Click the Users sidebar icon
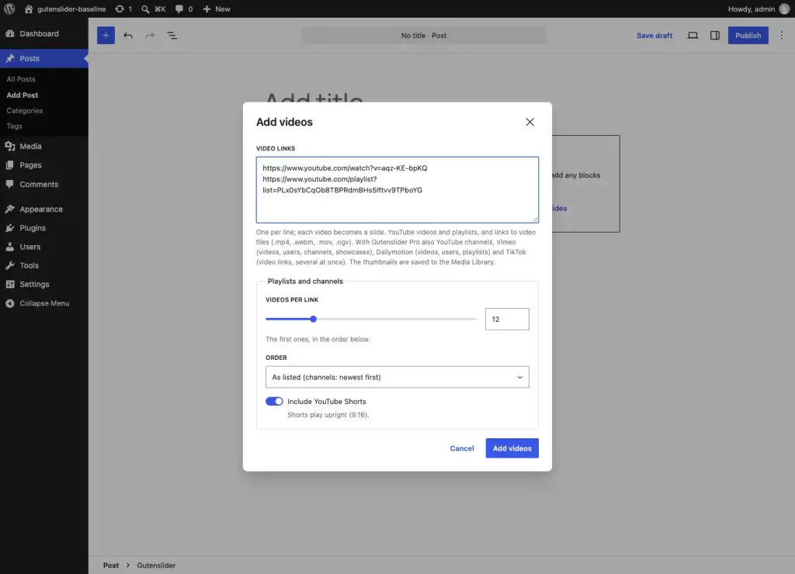Viewport: 795px width, 574px height. pos(9,246)
